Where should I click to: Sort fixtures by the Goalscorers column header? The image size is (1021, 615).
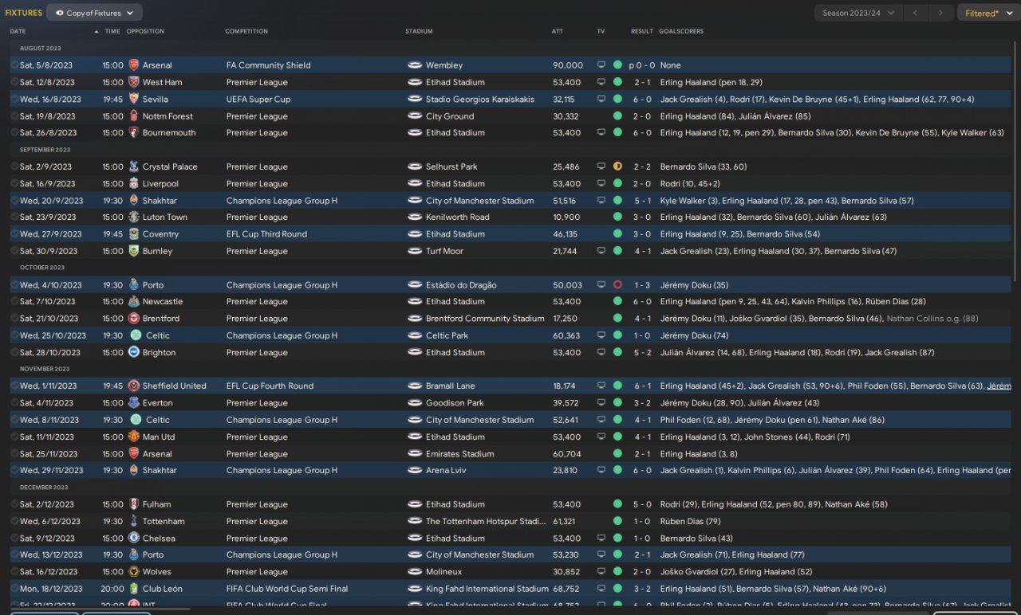pos(681,32)
